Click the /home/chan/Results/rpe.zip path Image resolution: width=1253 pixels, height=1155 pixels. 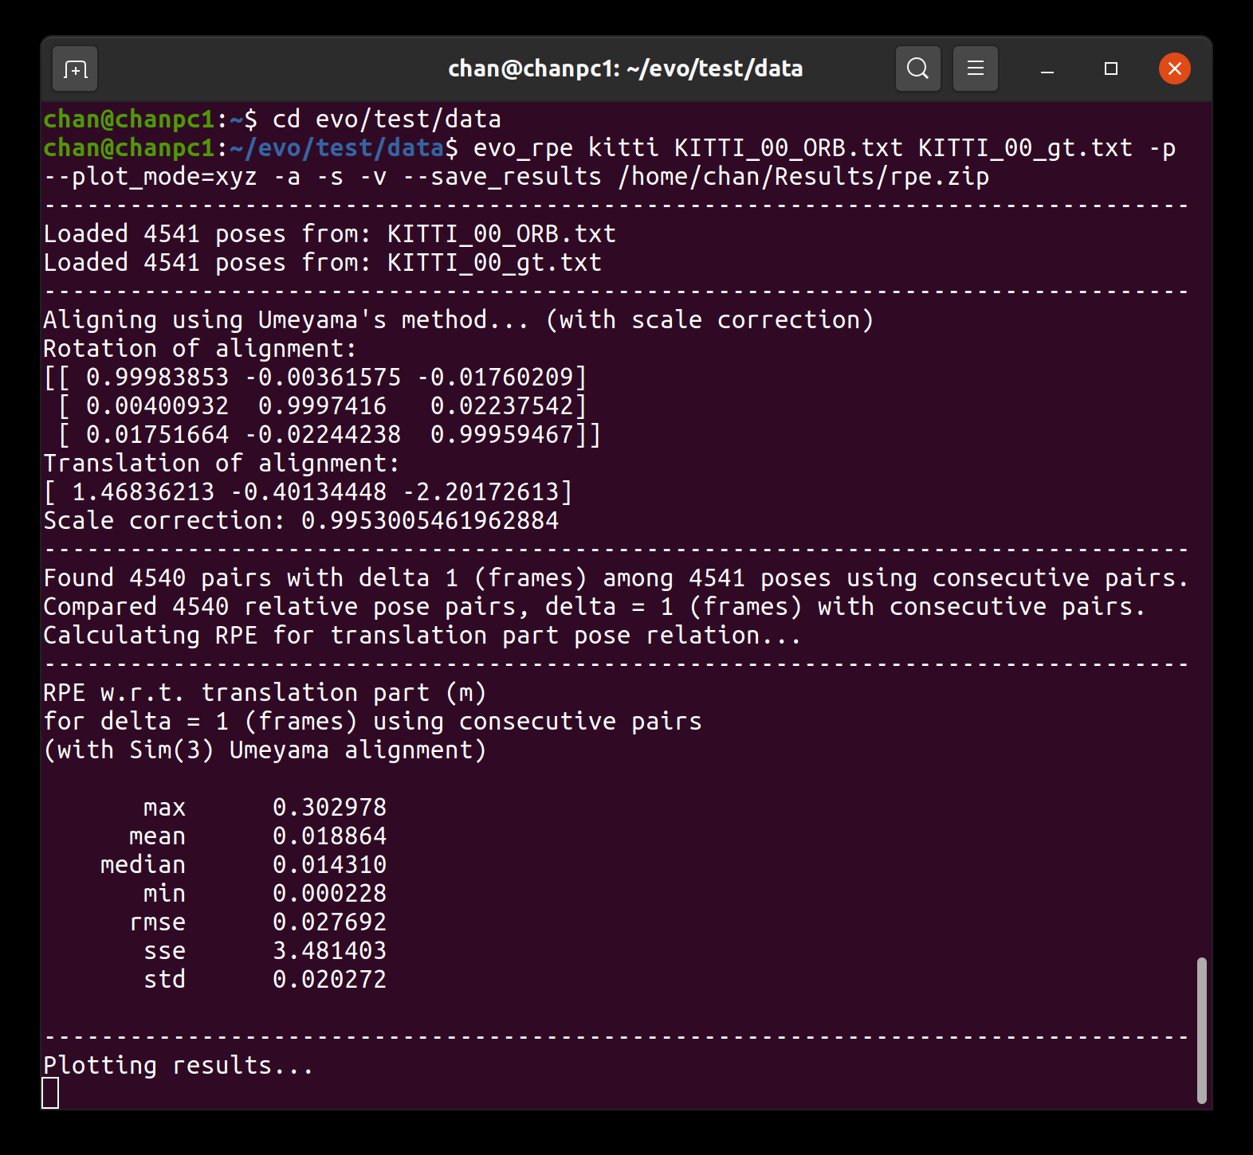pyautogui.click(x=803, y=177)
